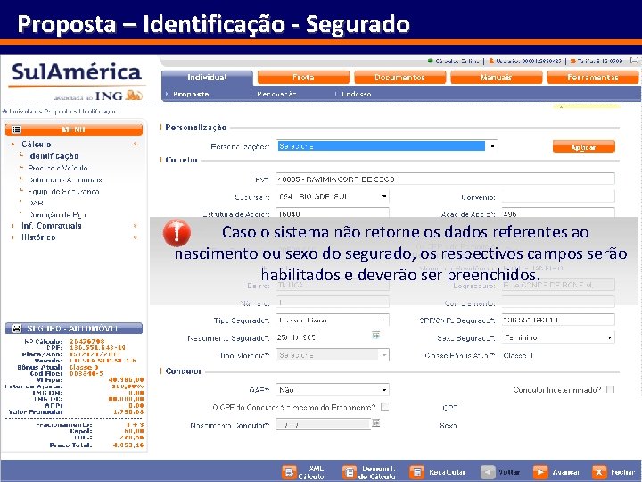
Task: Click the Demonst. de Cálculo icon
Action: coord(350,472)
